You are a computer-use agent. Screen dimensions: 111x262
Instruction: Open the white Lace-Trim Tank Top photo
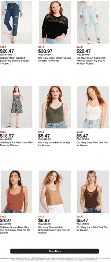[x=93, y=107]
